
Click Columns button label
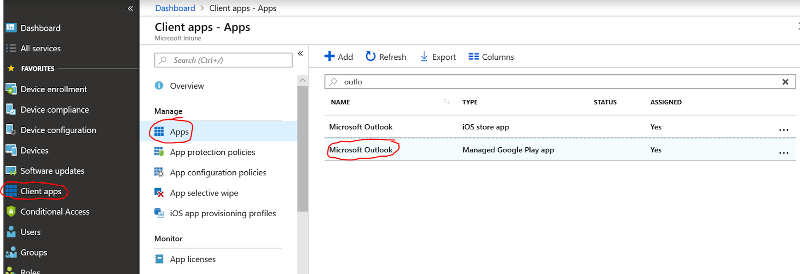(x=498, y=57)
